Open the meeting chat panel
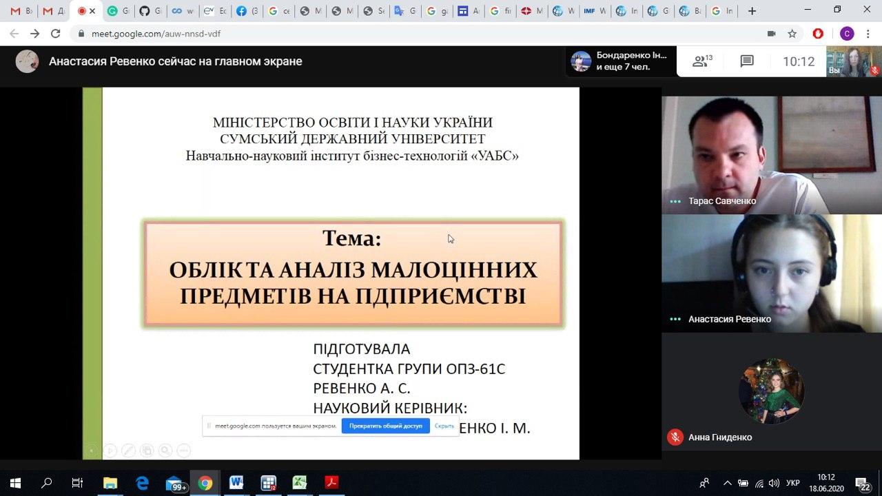Screen dimensions: 882x496 (x=747, y=61)
